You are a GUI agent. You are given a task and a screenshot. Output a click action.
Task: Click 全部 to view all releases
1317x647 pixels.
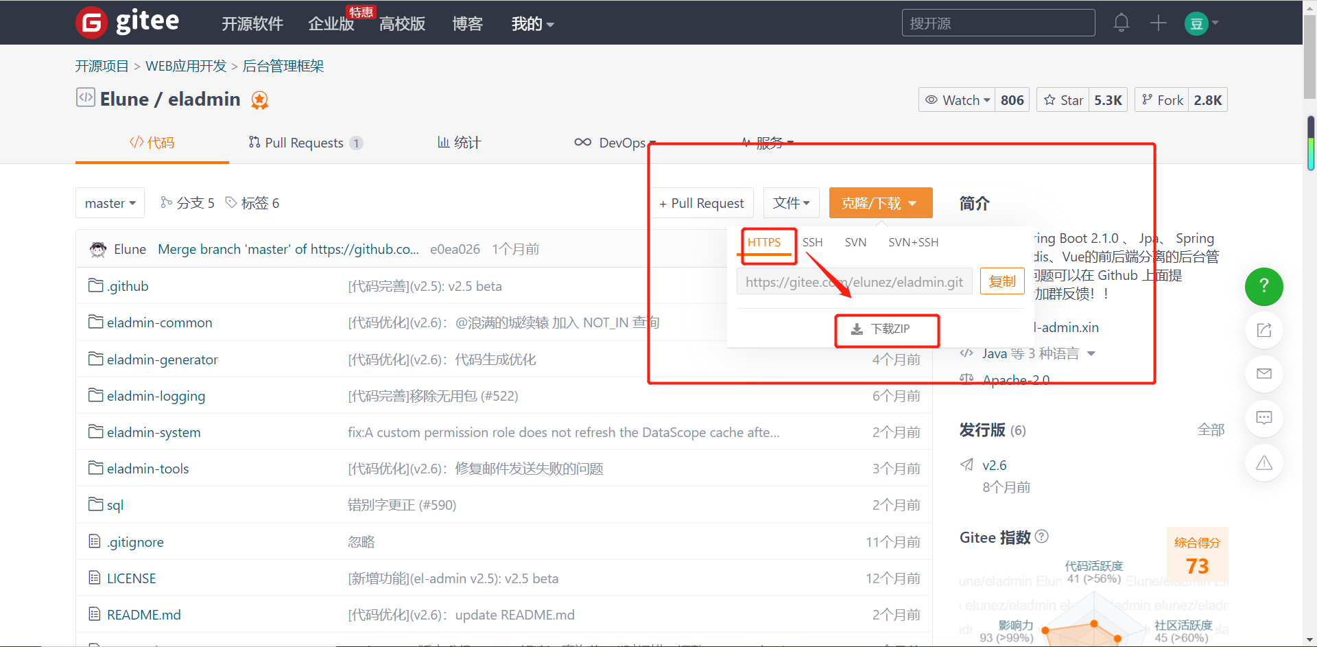(x=1211, y=430)
